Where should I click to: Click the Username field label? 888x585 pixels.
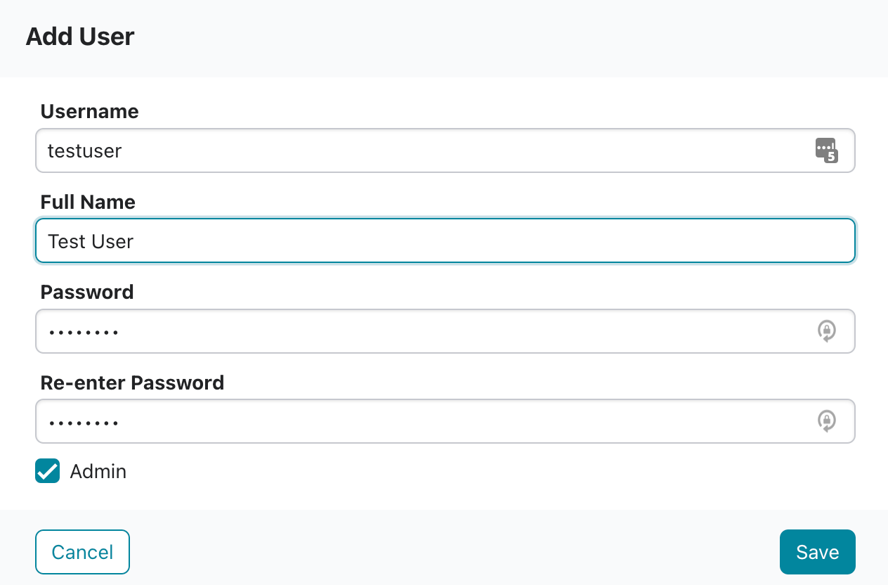click(90, 112)
